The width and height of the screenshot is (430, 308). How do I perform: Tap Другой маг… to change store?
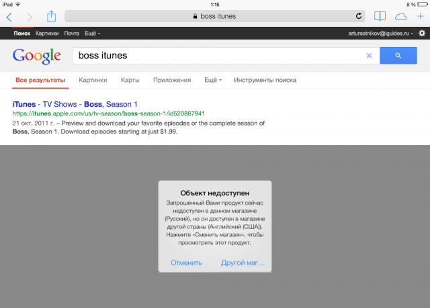coord(243,263)
